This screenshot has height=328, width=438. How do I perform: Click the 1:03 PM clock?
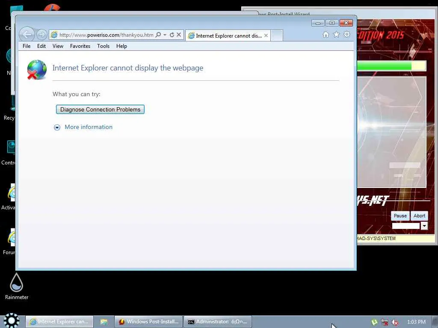(x=416, y=322)
